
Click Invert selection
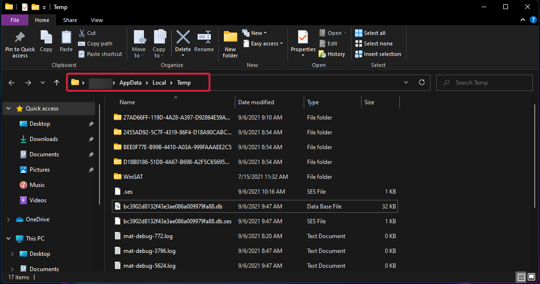pyautogui.click(x=378, y=54)
